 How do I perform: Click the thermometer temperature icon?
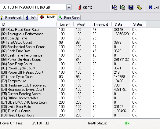click(x=80, y=7)
